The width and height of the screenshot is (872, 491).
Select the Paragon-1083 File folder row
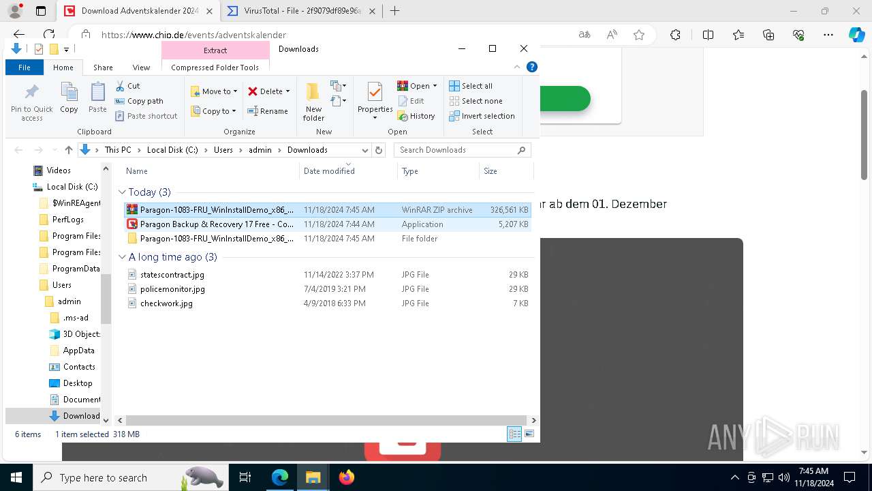[328, 239]
